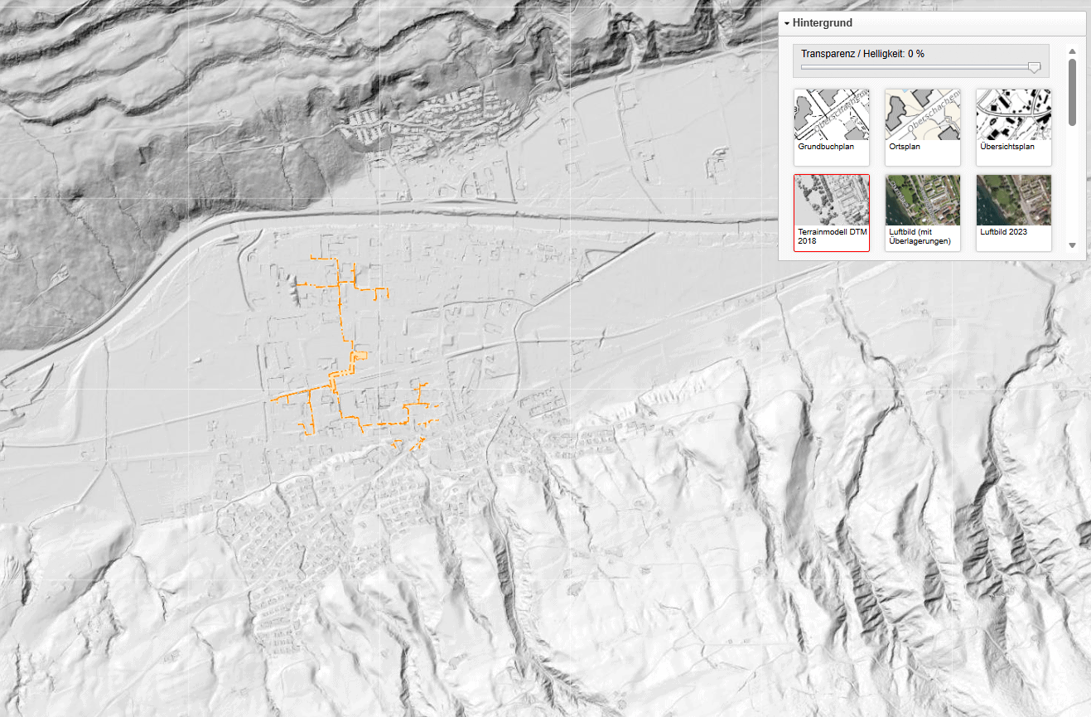Click the transparency slider handle
The width and height of the screenshot is (1091, 717).
coord(1034,68)
